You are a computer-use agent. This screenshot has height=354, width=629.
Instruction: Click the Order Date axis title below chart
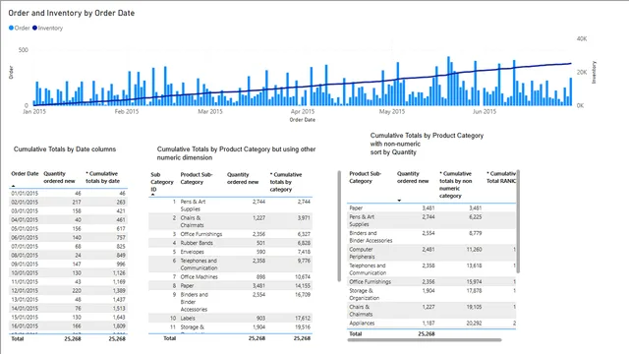tap(303, 120)
